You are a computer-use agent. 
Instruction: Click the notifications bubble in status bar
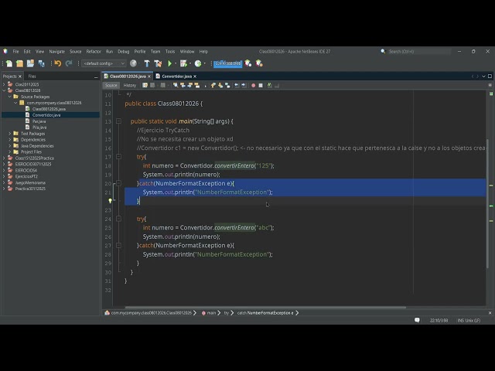(x=417, y=320)
